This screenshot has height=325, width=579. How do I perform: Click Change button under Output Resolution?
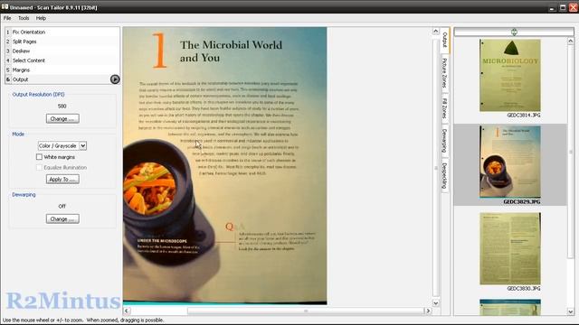(x=62, y=118)
